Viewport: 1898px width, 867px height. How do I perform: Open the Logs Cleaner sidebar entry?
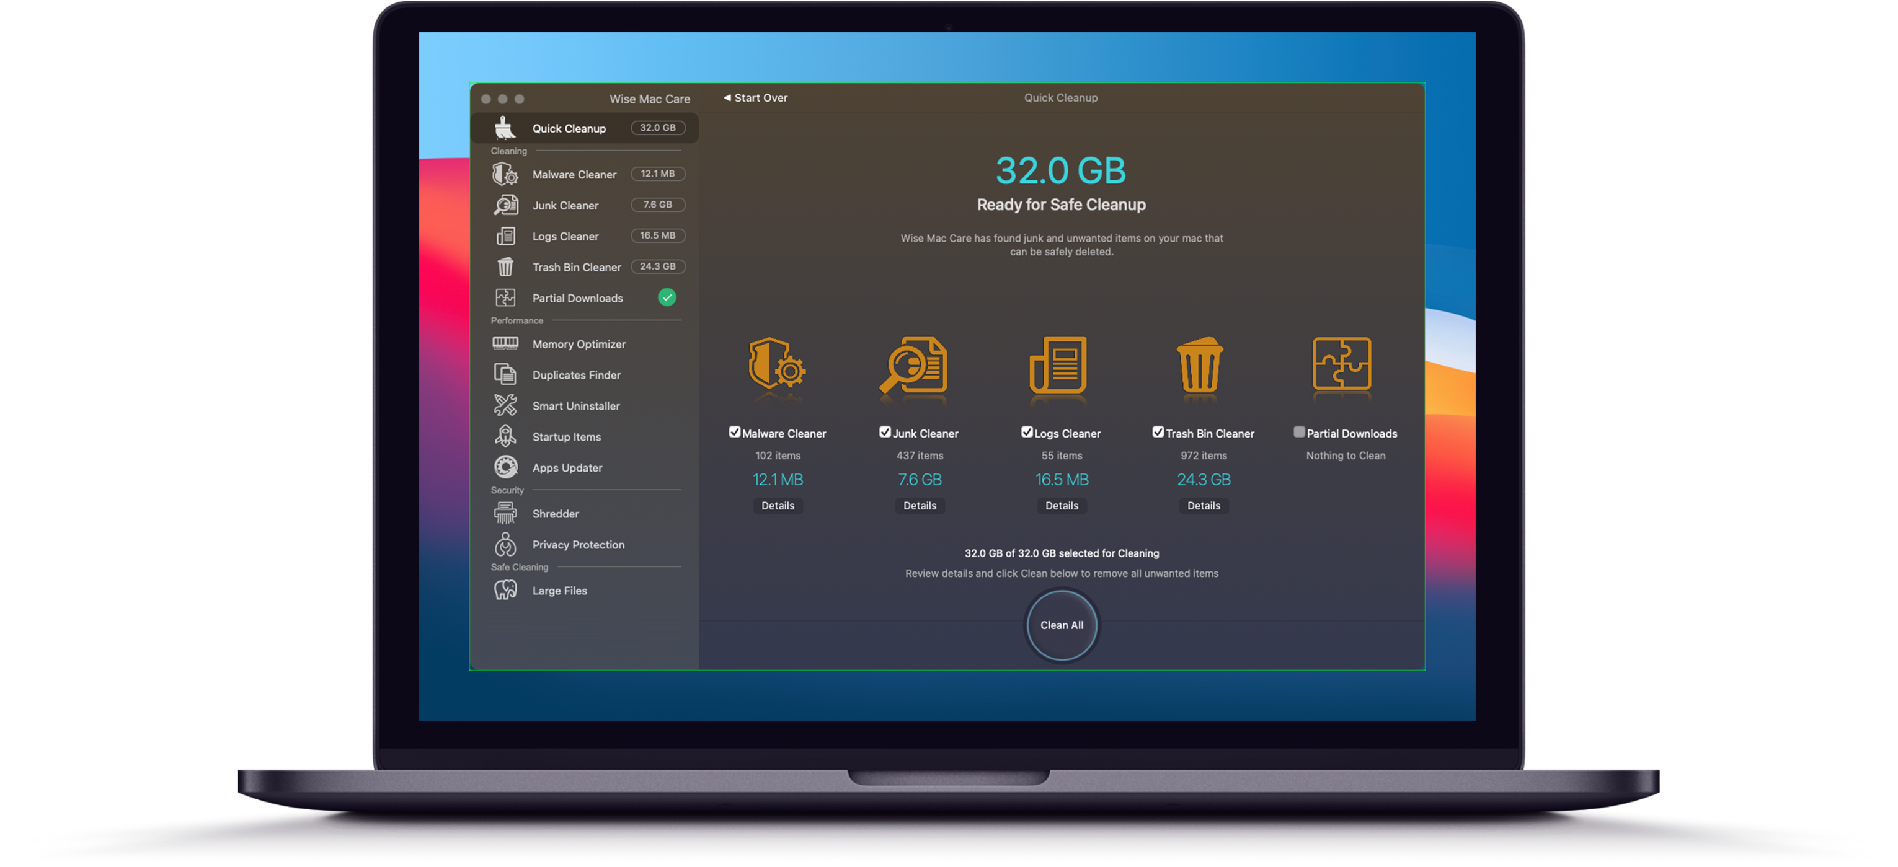584,235
